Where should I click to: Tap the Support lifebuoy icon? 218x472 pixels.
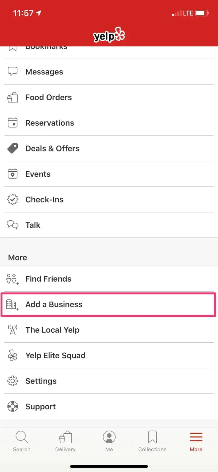[x=12, y=407]
